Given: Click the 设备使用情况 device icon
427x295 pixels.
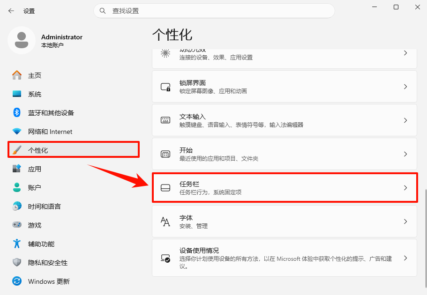Looking at the screenshot, I should (x=165, y=258).
